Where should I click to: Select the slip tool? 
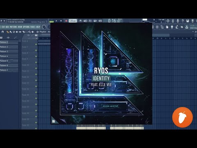[20, 32]
